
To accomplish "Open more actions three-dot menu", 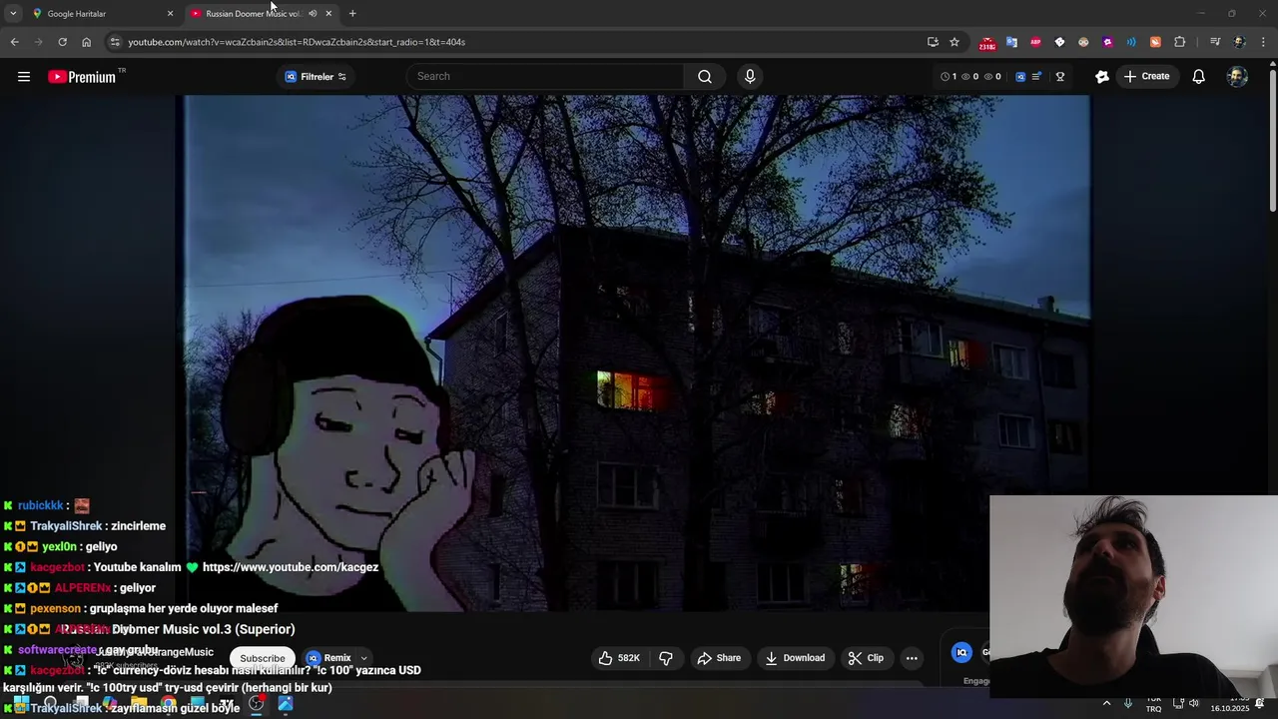I will (x=912, y=658).
